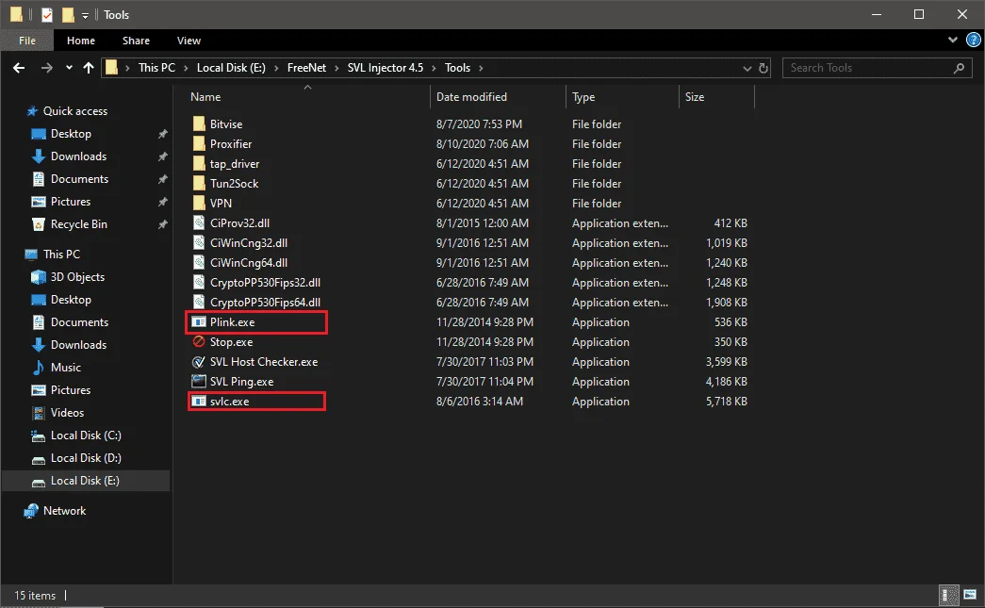The height and width of the screenshot is (608, 985).
Task: Open the address bar history dropdown
Action: coord(747,68)
